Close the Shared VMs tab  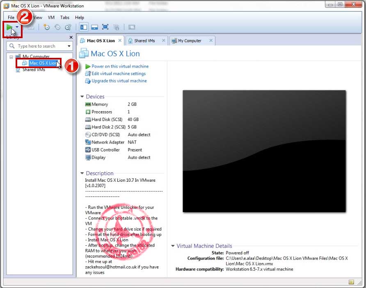(164, 40)
